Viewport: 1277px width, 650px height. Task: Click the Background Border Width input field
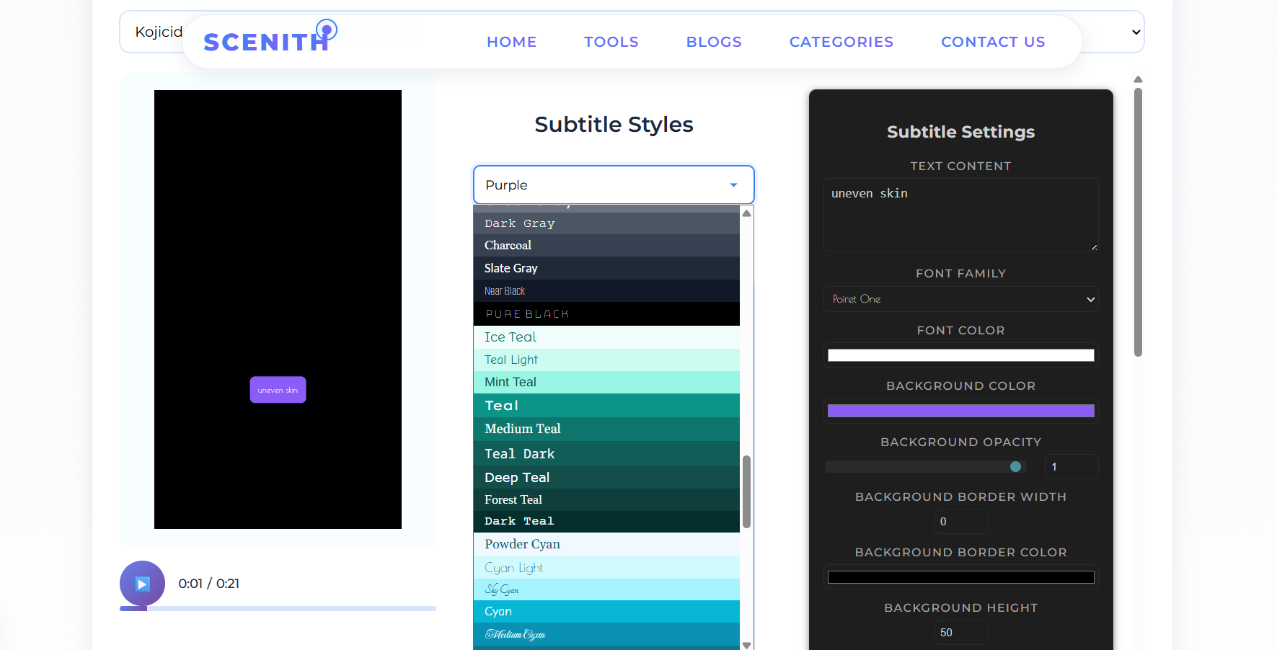pos(961,521)
